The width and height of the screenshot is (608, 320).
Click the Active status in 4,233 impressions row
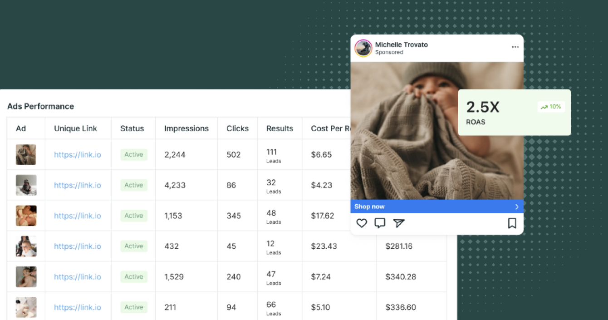coord(134,185)
